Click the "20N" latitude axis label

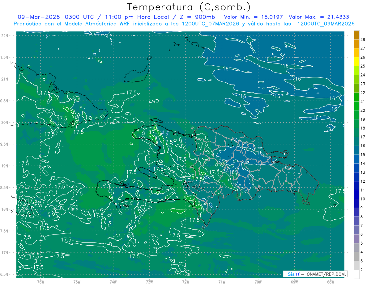(x=5, y=122)
